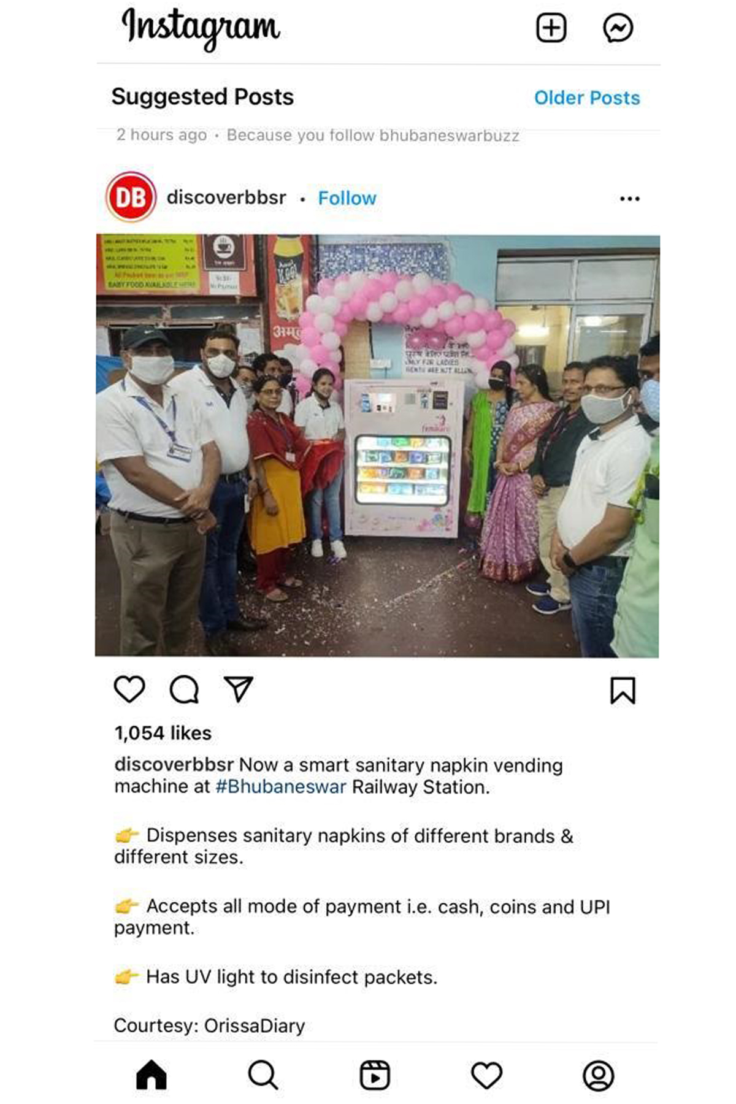Save post with bookmark icon

pyautogui.click(x=623, y=691)
